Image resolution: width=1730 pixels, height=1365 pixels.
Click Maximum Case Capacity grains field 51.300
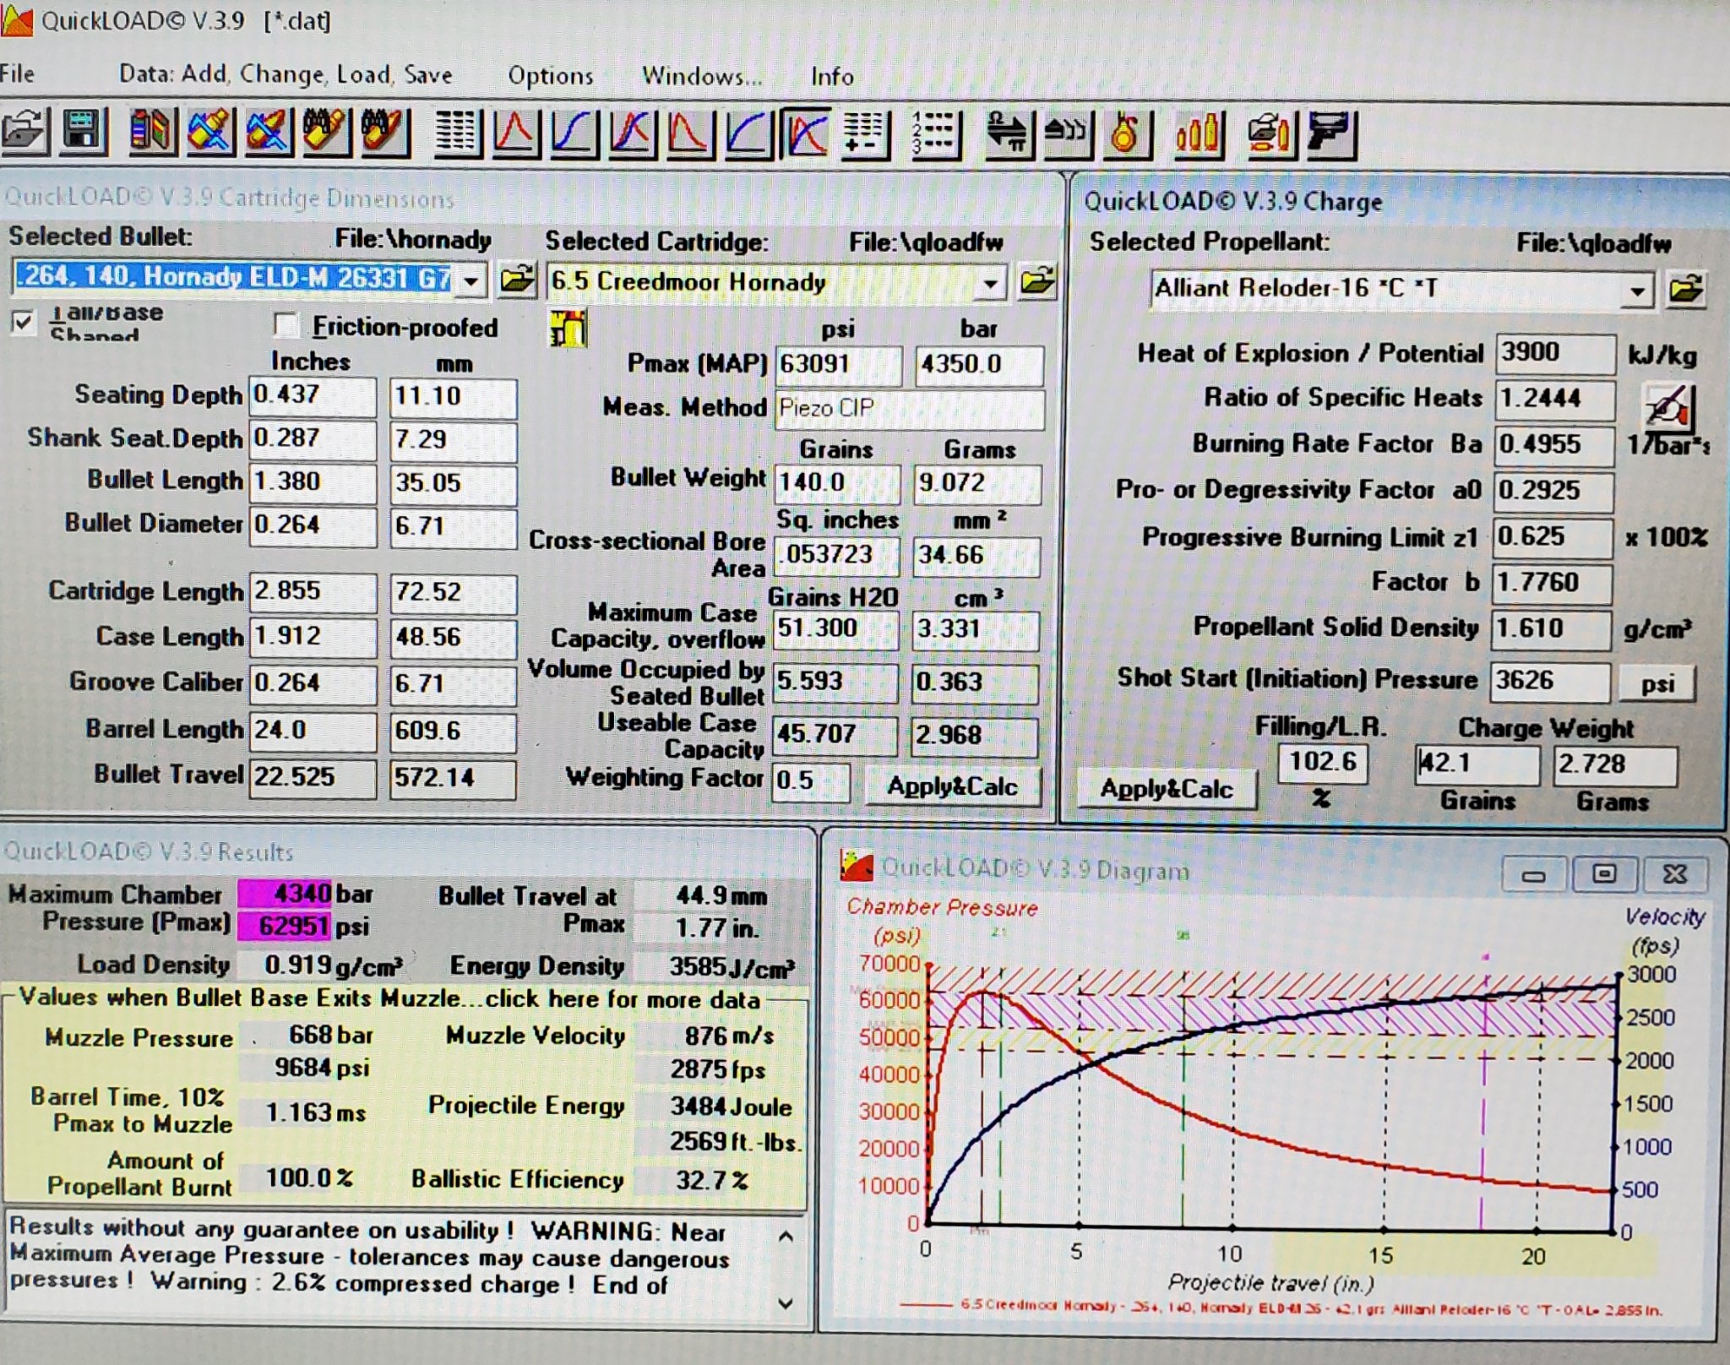835,628
